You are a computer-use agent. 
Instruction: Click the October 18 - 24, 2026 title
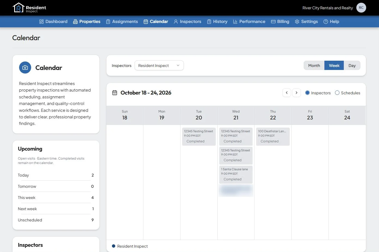tap(146, 93)
